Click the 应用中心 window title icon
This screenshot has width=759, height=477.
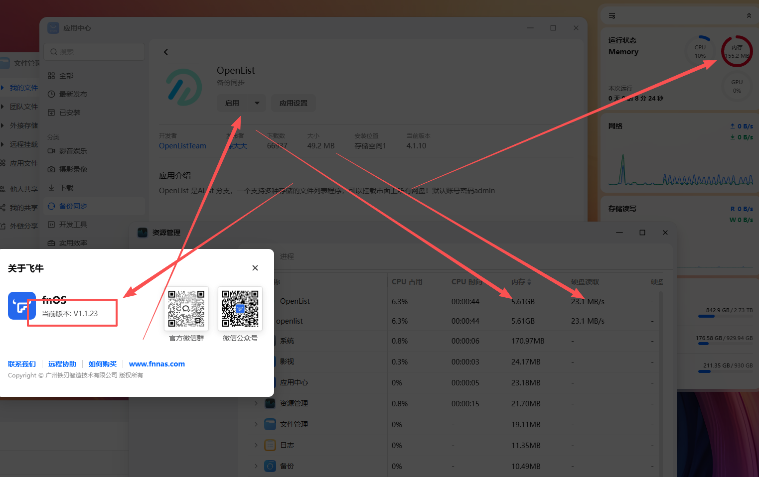tap(53, 28)
